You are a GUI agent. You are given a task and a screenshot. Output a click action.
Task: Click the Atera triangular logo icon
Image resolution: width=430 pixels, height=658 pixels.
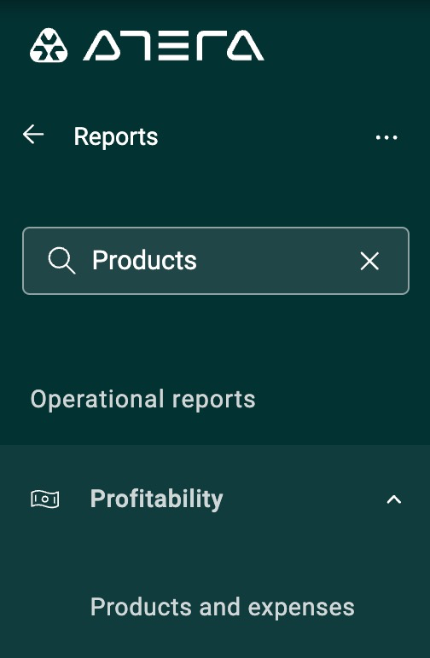49,45
